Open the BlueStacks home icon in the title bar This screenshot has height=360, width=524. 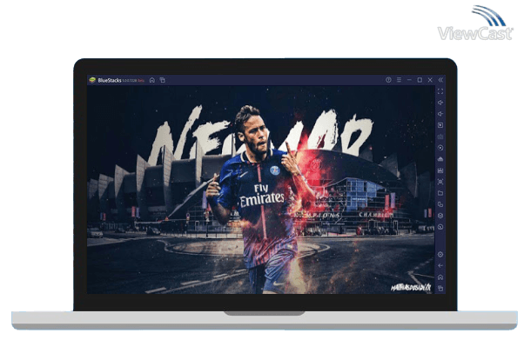pos(151,80)
